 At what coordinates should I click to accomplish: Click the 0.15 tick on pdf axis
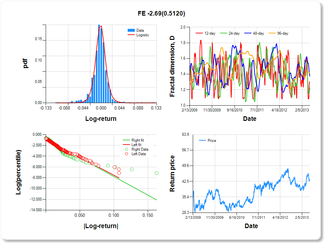38,39
